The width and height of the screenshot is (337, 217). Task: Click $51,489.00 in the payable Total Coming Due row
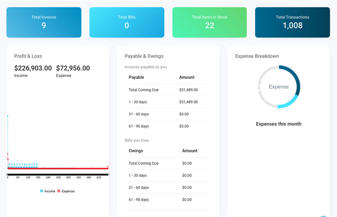coord(189,90)
